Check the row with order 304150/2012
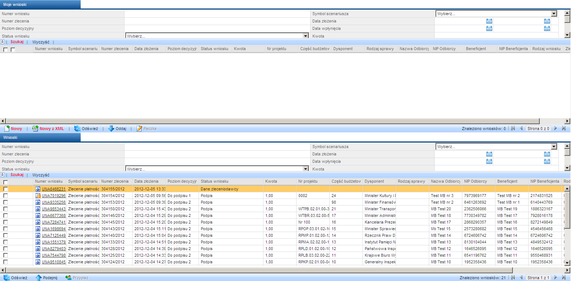The image size is (571, 281). pyautogui.click(x=6, y=209)
